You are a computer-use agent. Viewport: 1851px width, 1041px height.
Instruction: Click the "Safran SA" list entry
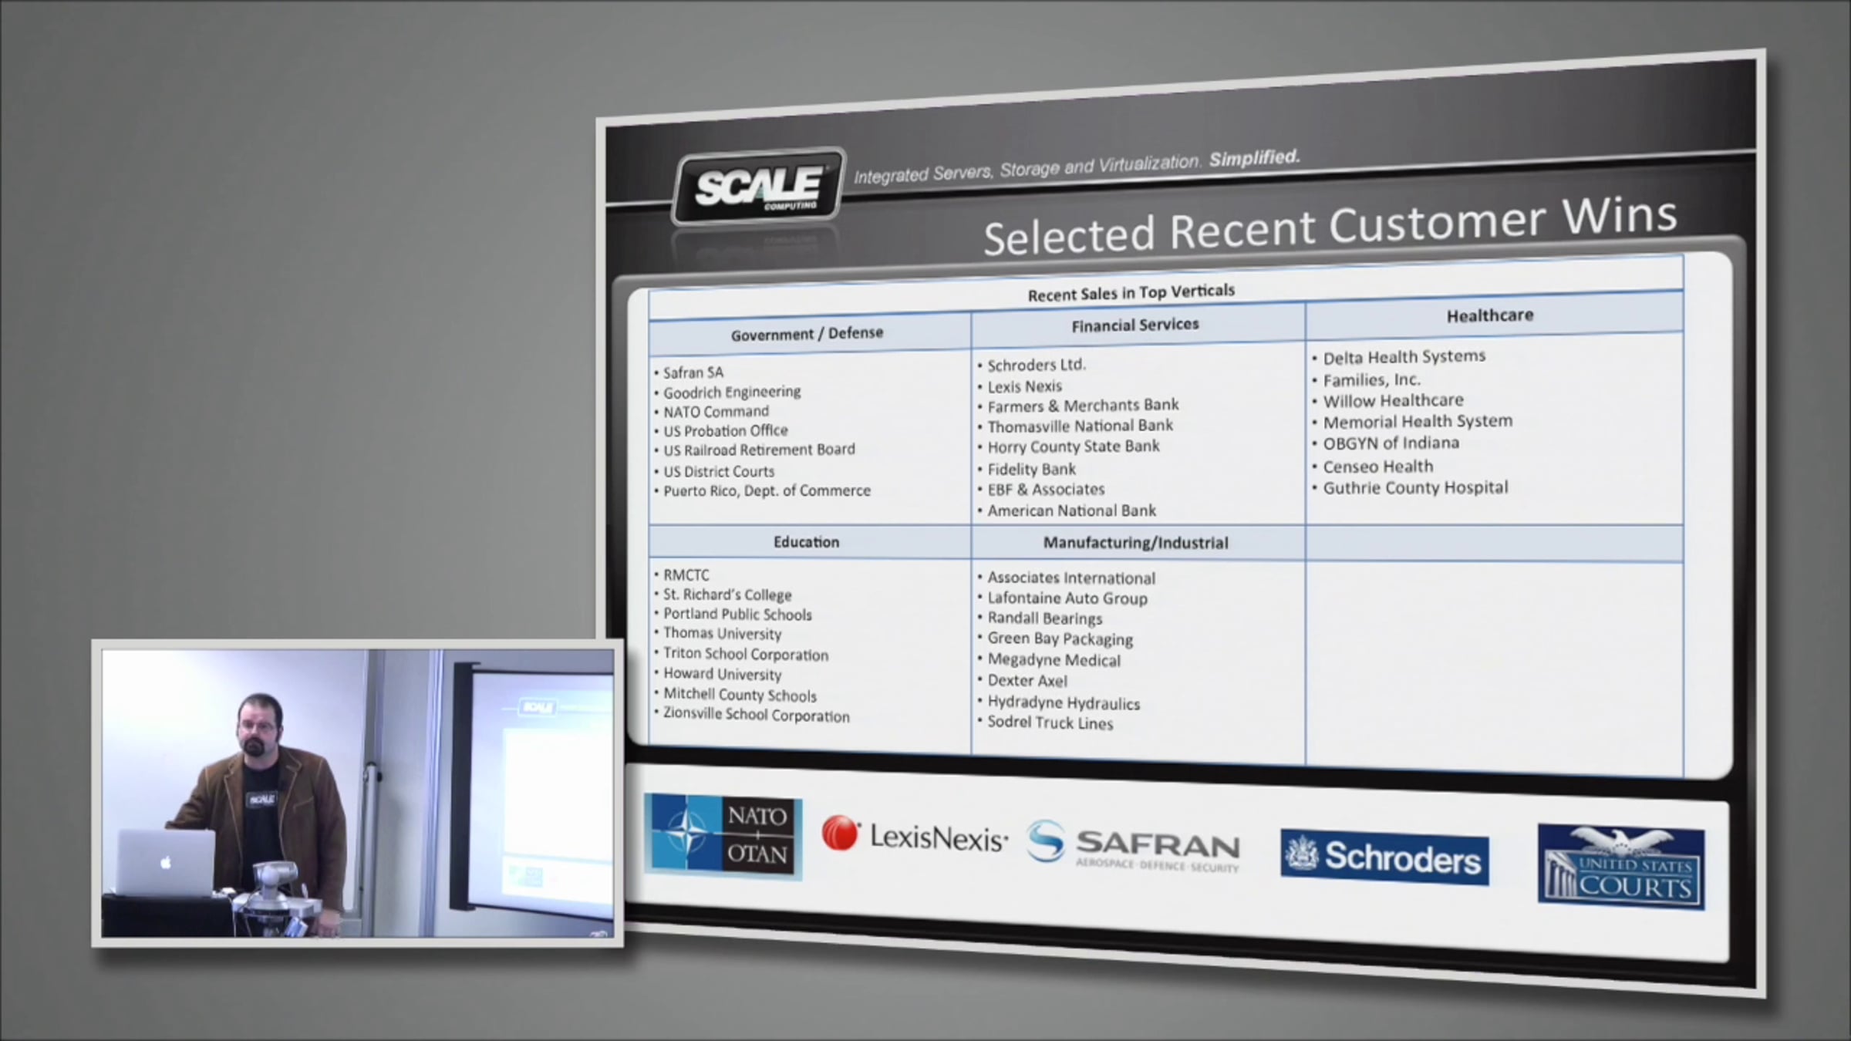click(693, 372)
